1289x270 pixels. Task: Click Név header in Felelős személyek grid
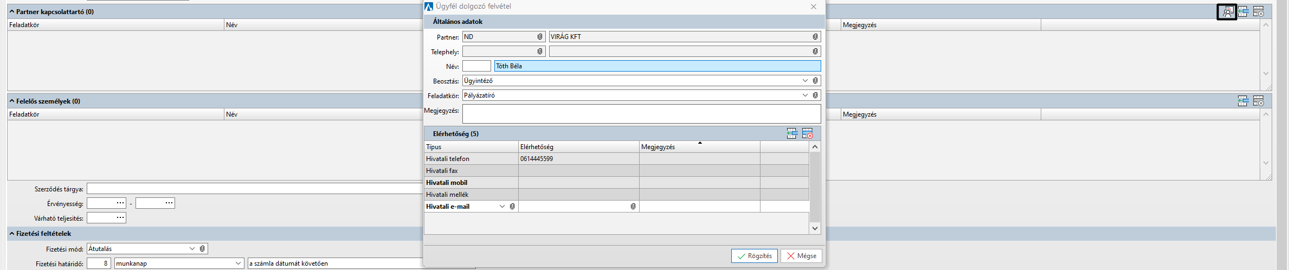[324, 114]
